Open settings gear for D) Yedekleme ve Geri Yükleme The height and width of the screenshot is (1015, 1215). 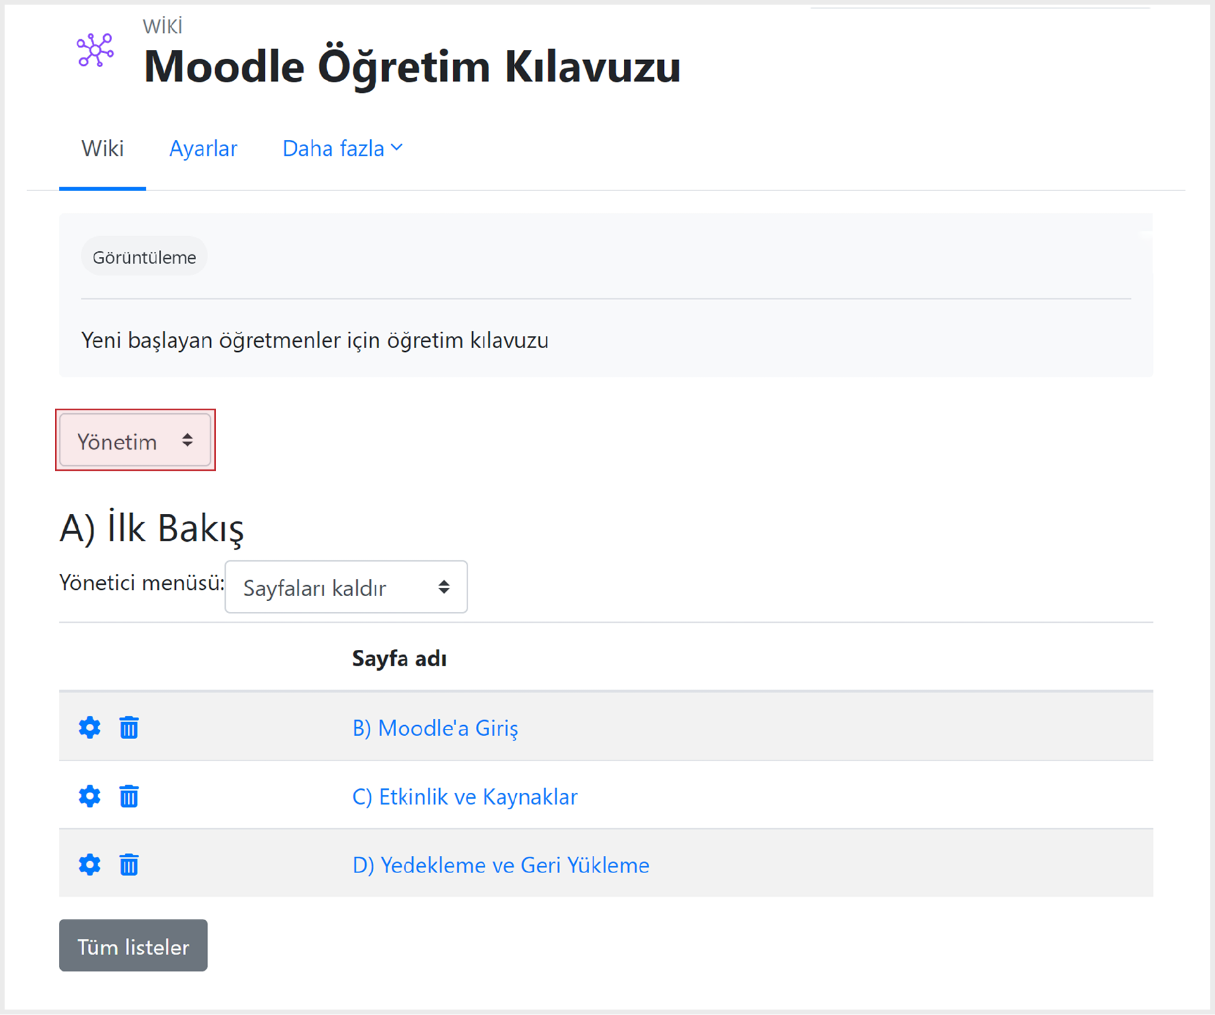point(89,864)
